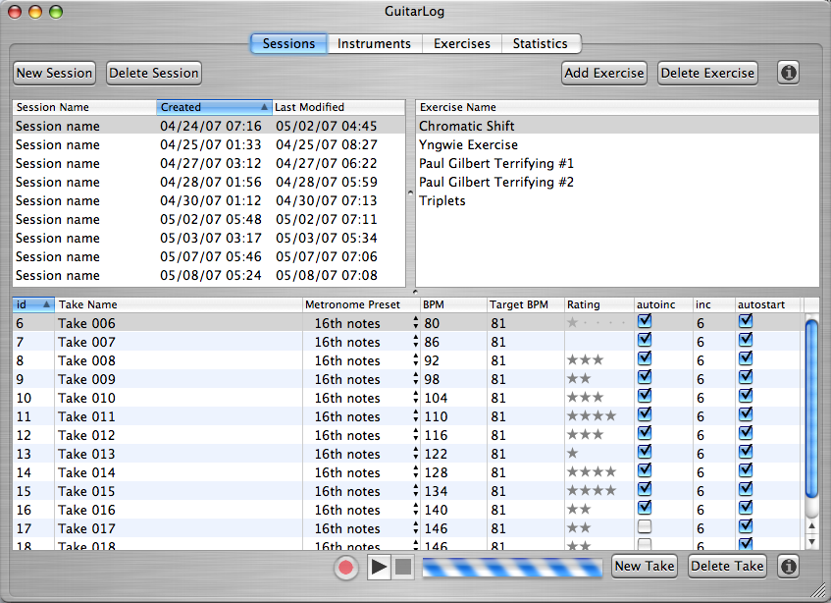Select Paul Gilbert Terrifying #2 exercise

[x=617, y=182]
